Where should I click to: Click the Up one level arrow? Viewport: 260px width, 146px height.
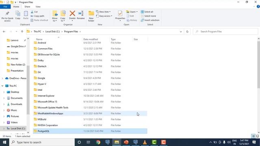pos(22,32)
